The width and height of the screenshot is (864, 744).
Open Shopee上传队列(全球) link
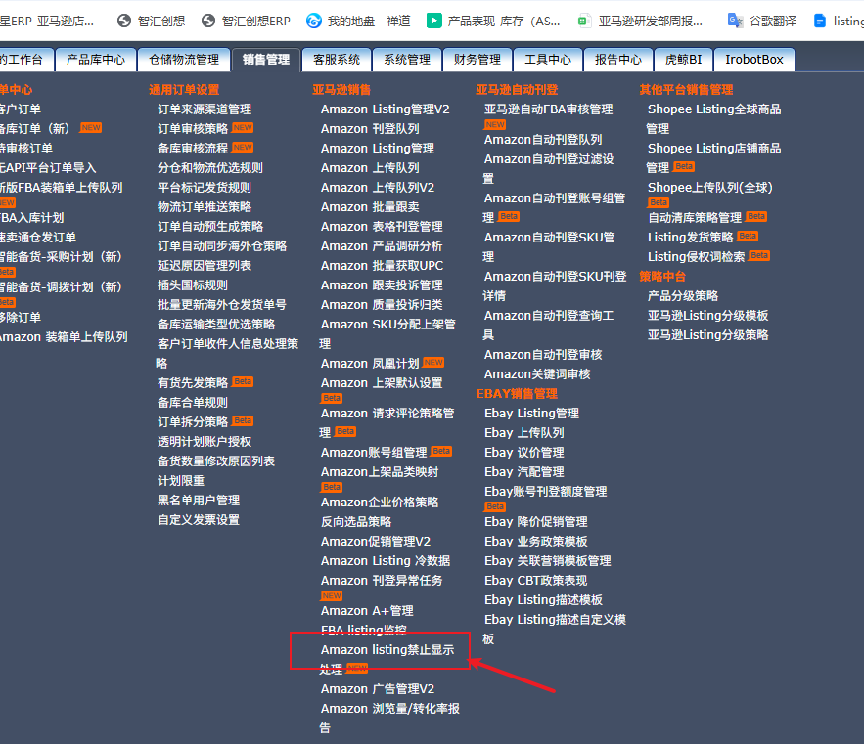709,188
